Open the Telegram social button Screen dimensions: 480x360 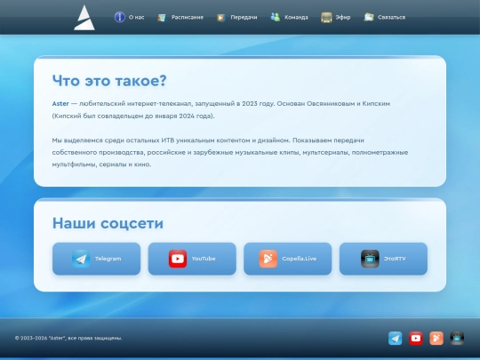click(96, 259)
